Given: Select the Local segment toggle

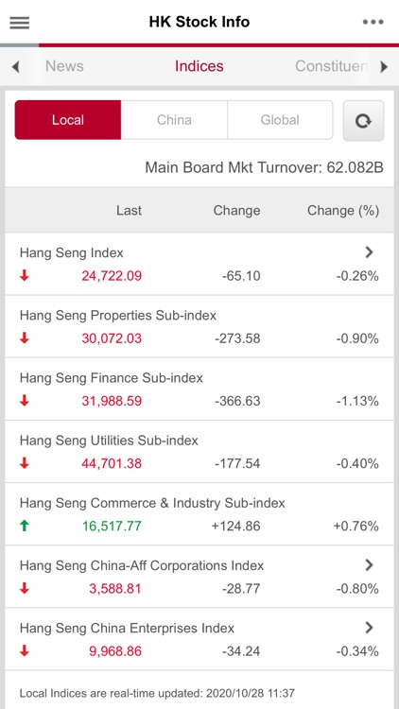Looking at the screenshot, I should tap(68, 120).
